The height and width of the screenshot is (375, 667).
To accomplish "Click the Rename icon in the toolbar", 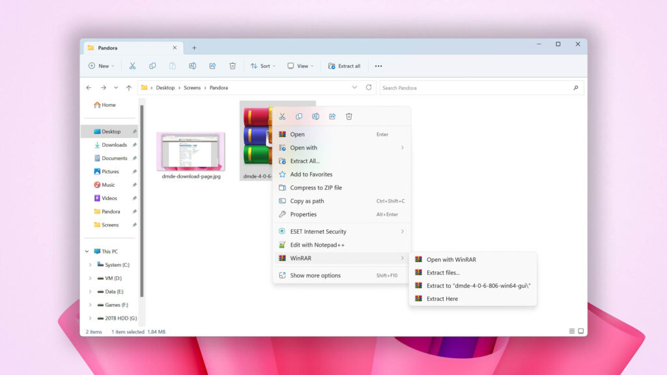I will pyautogui.click(x=192, y=66).
